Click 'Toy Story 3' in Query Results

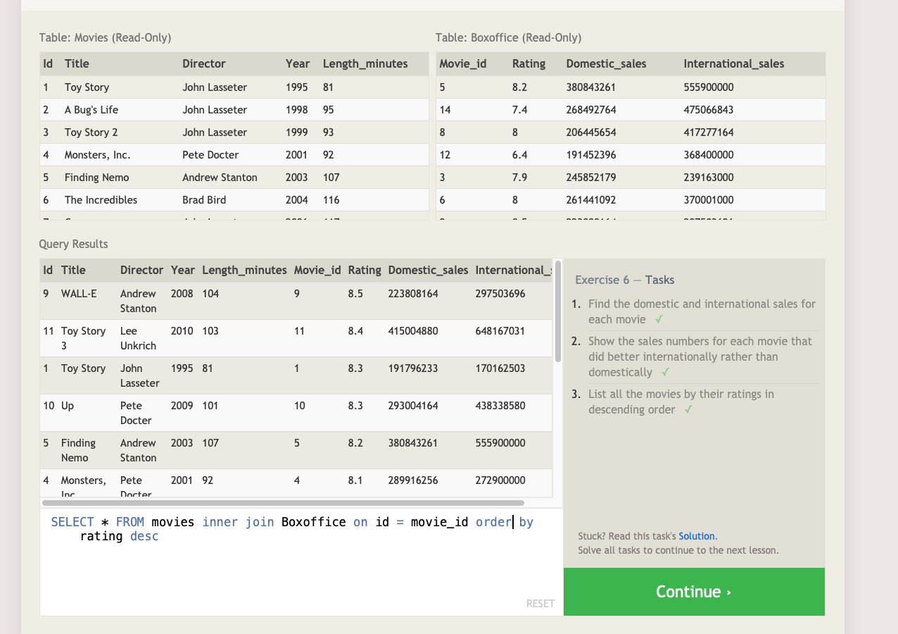point(83,338)
